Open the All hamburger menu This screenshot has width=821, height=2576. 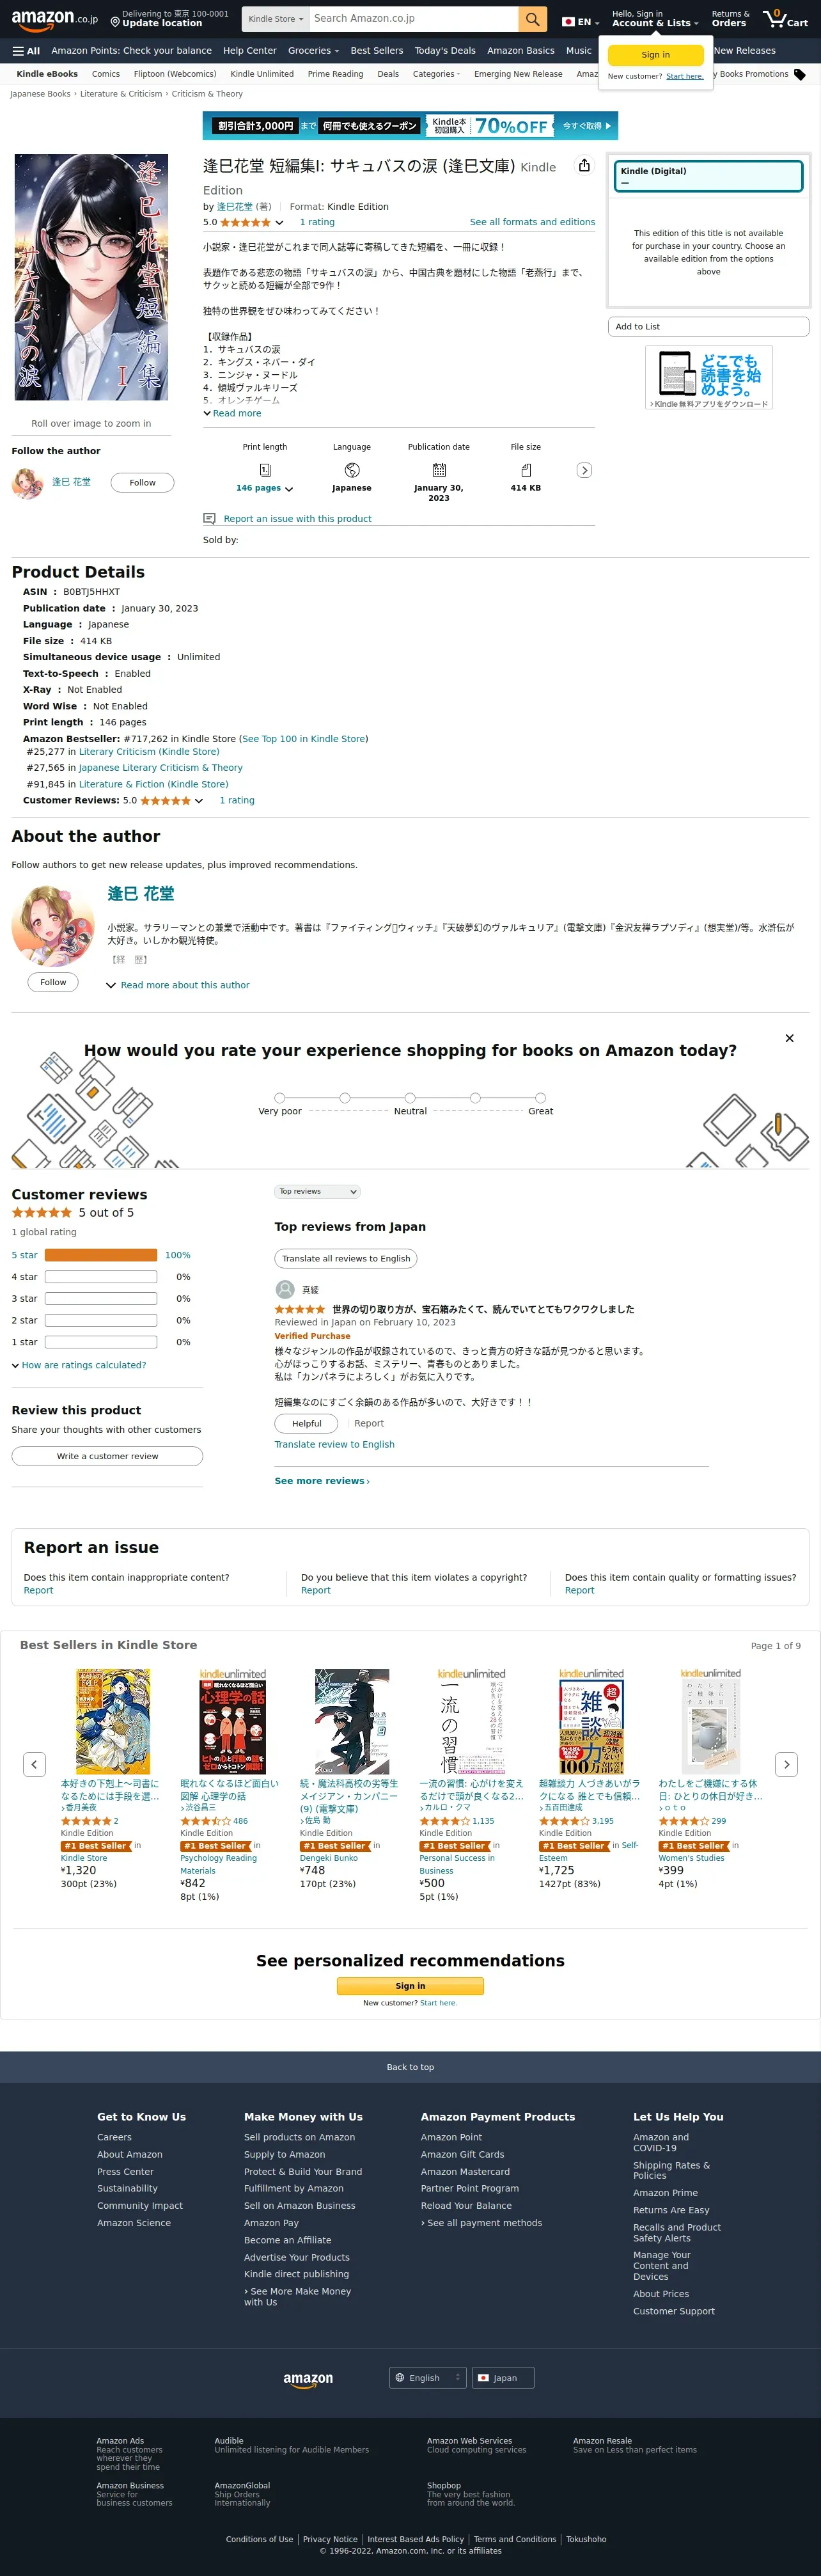point(26,51)
